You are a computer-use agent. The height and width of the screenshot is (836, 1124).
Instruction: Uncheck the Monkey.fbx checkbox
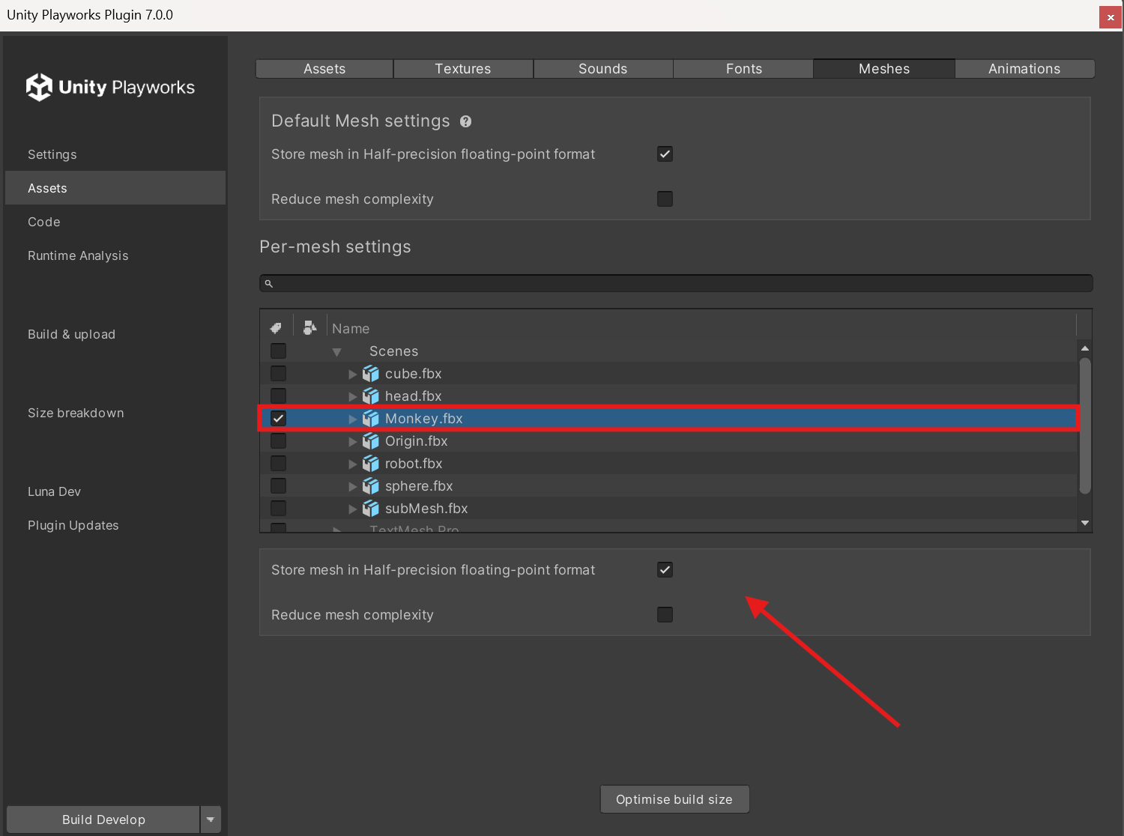click(x=278, y=419)
